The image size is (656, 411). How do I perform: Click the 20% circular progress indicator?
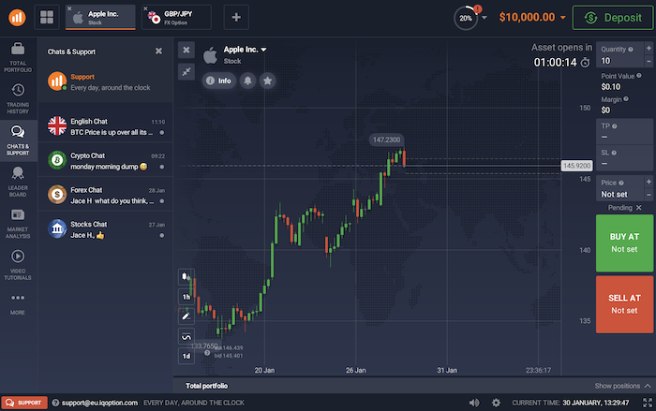pyautogui.click(x=466, y=18)
